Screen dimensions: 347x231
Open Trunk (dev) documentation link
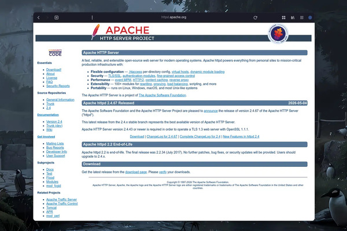(x=54, y=125)
